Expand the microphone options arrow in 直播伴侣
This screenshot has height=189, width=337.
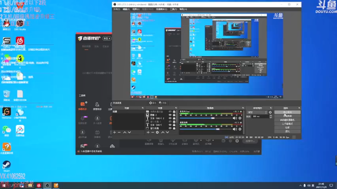[x=201, y=140]
